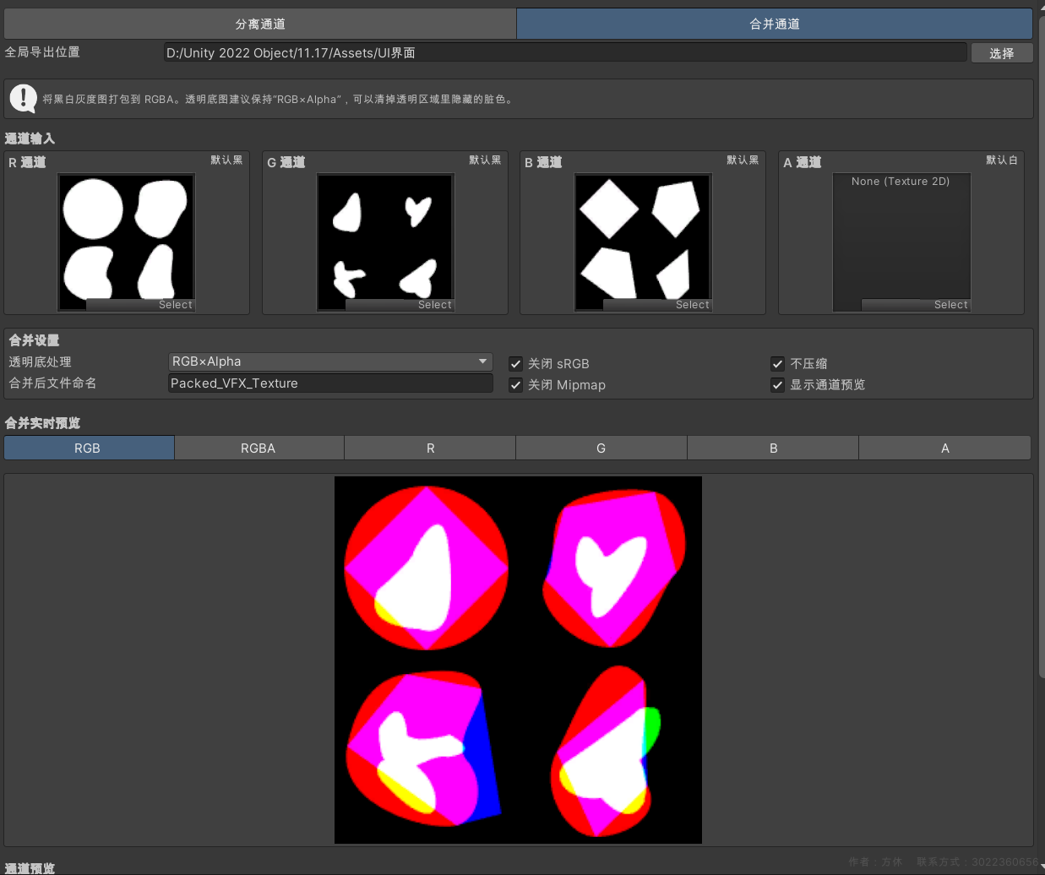Open the 透明底处理 RGB×Alpha dropdown
This screenshot has height=875, width=1045.
331,361
